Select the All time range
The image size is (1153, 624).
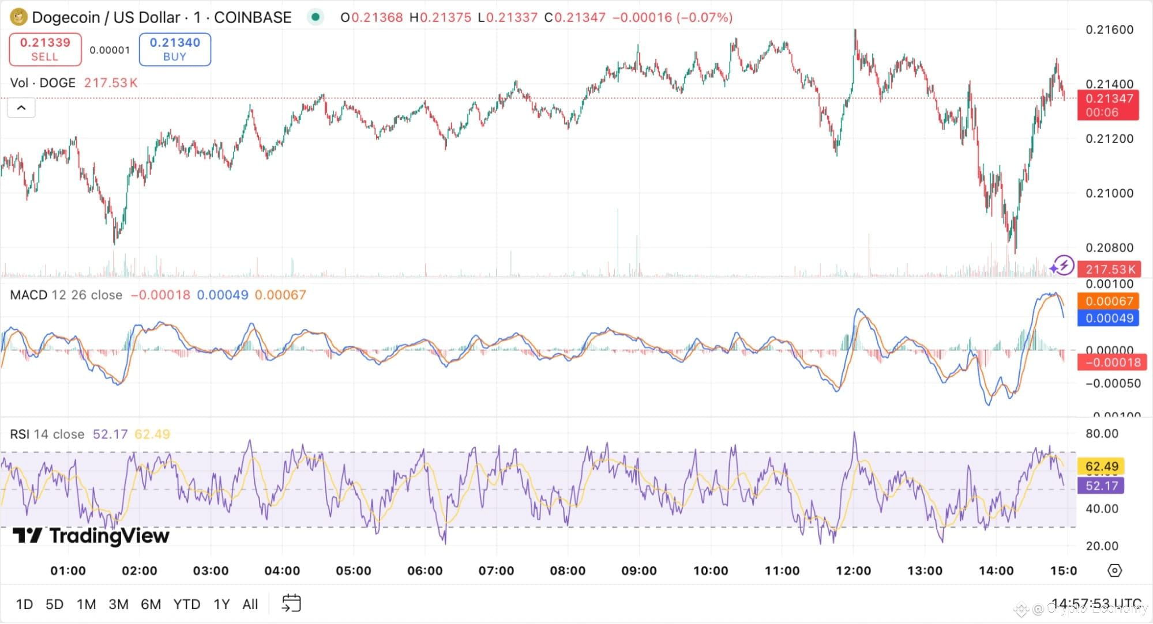250,604
